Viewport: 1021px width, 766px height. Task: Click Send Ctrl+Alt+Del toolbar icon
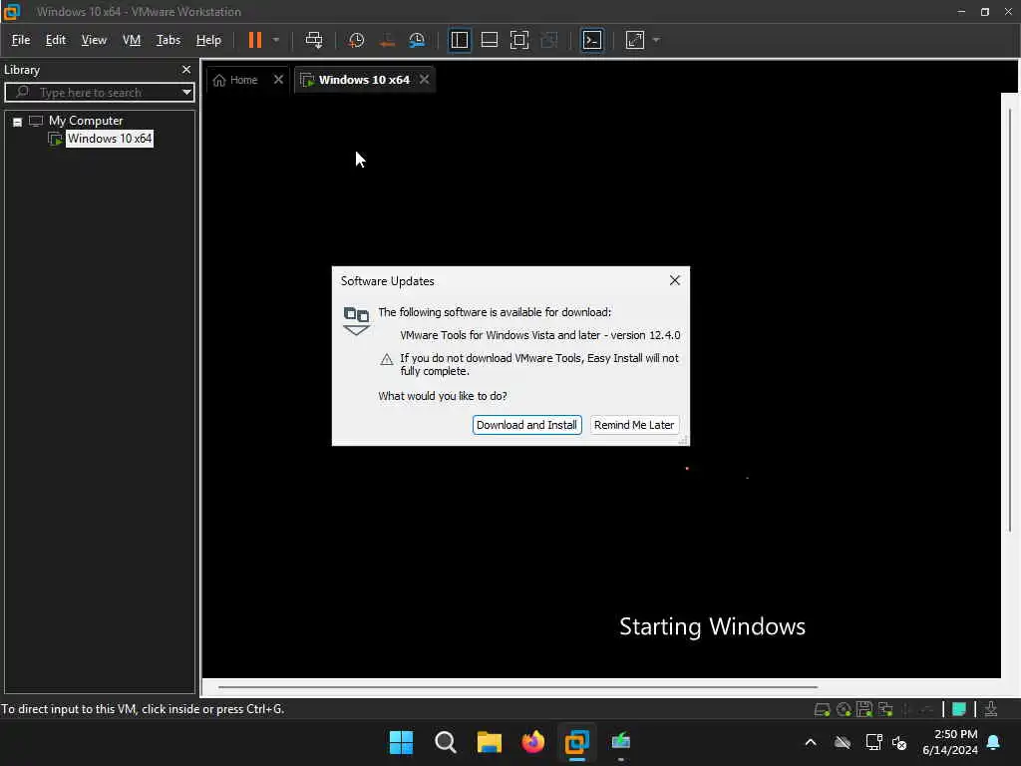click(314, 40)
